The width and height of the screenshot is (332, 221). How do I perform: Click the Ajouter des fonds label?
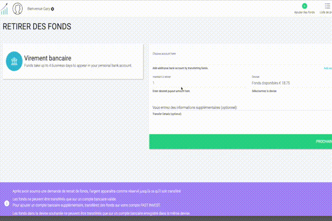coord(304,12)
